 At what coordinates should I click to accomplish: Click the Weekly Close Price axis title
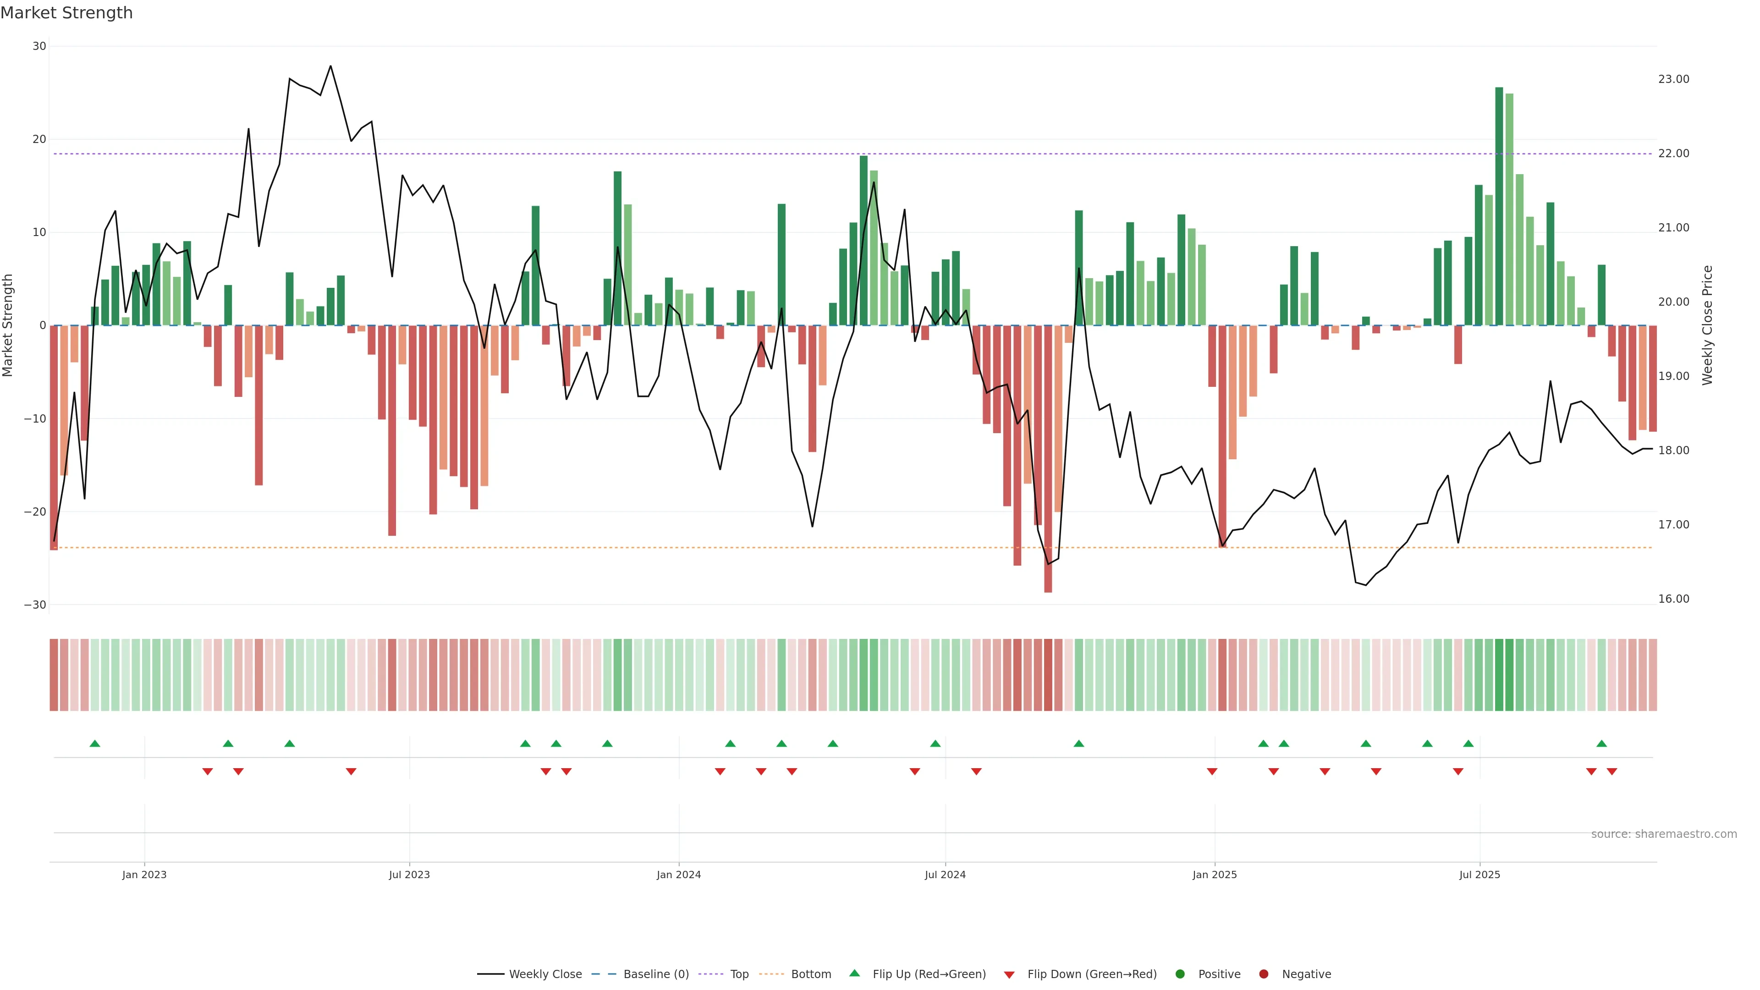point(1707,325)
